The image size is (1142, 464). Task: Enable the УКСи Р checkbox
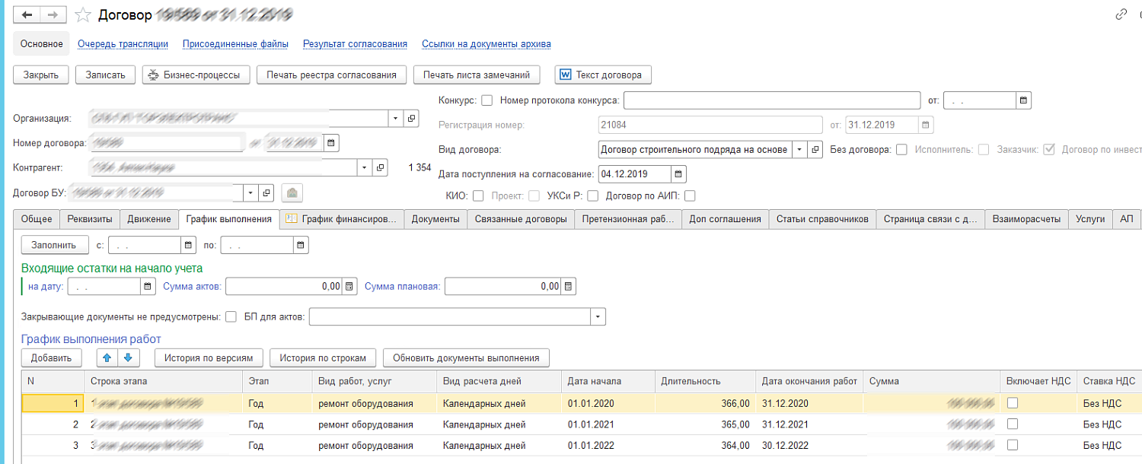[592, 196]
